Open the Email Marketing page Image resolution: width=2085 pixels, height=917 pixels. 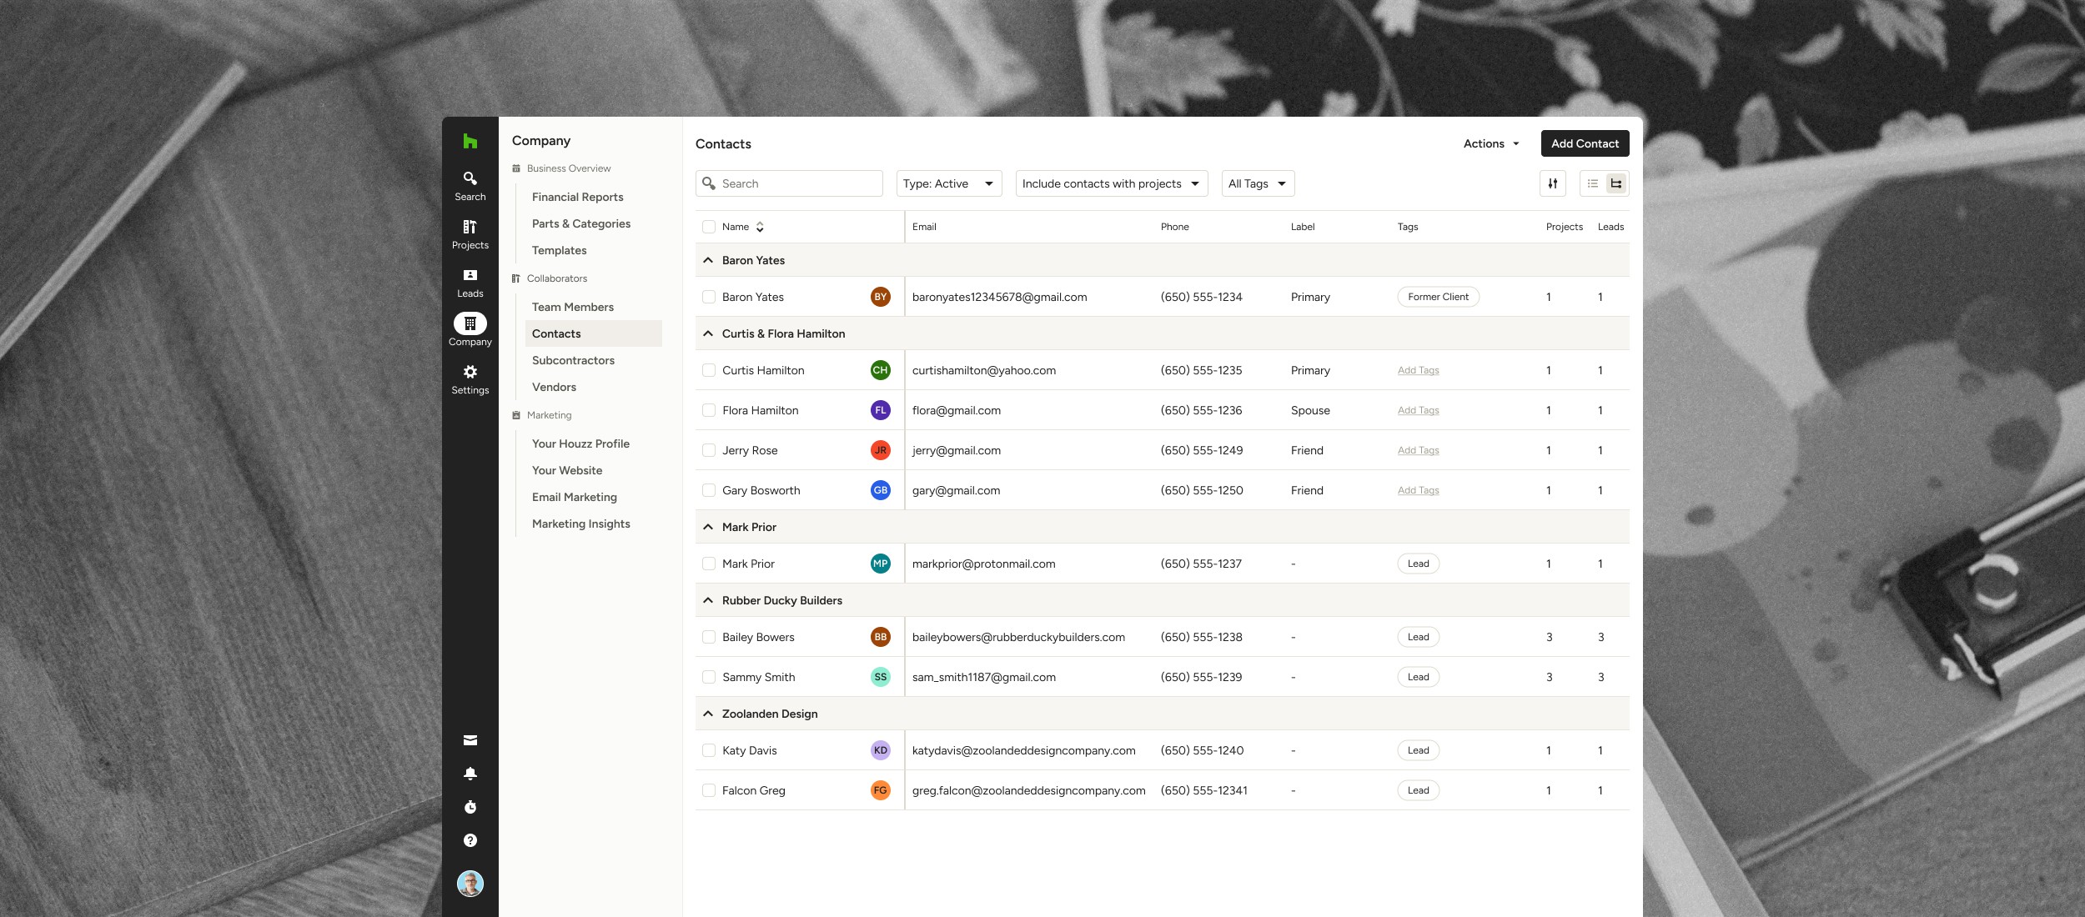click(x=575, y=497)
